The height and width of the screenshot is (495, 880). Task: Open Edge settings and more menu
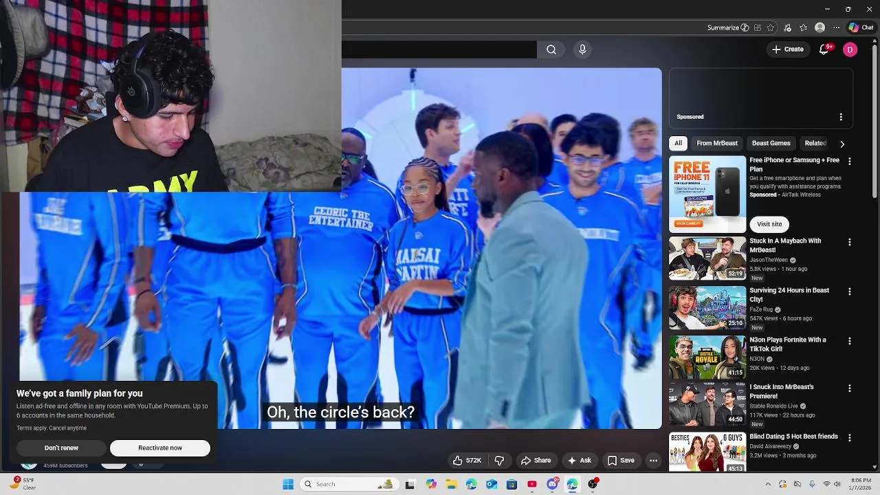836,27
